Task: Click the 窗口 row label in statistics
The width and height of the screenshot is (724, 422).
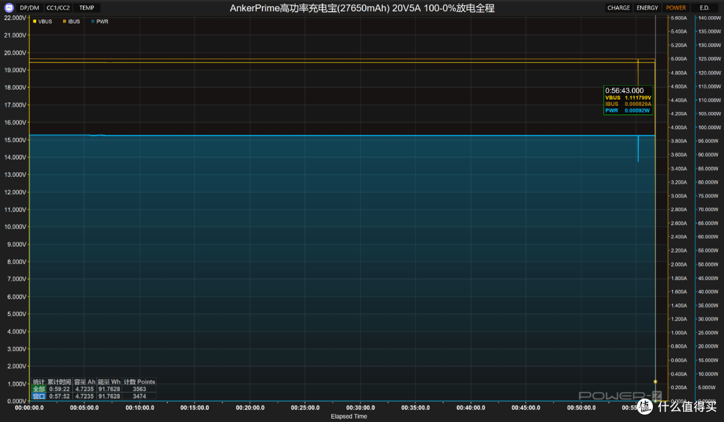Action: coord(39,396)
